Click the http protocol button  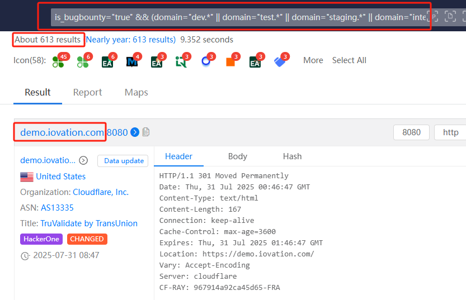[450, 132]
